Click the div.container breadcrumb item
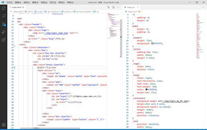Image resolution: width=207 pixels, height=130 pixels. coord(53,12)
